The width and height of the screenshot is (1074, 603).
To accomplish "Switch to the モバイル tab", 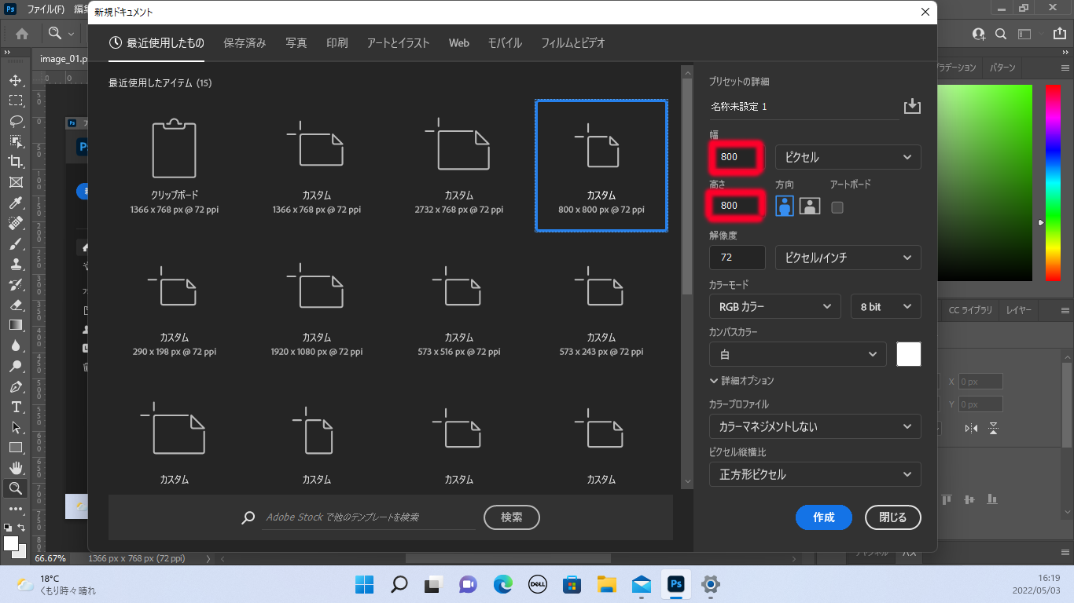I will pyautogui.click(x=505, y=43).
